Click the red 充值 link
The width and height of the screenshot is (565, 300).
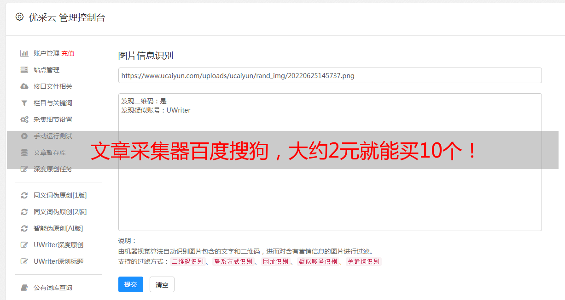pyautogui.click(x=68, y=53)
